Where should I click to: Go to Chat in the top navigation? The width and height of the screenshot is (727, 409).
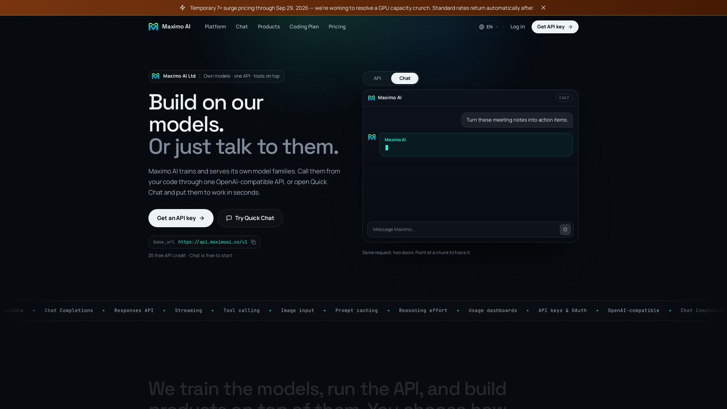coord(242,27)
